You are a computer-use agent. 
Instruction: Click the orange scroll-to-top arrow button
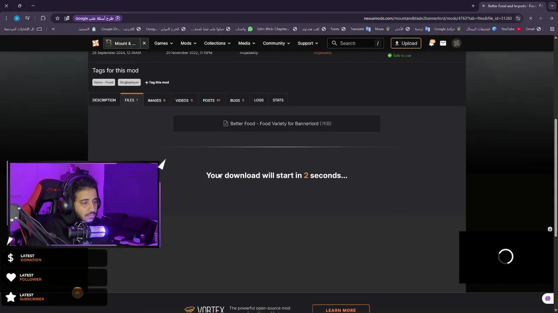point(77,293)
